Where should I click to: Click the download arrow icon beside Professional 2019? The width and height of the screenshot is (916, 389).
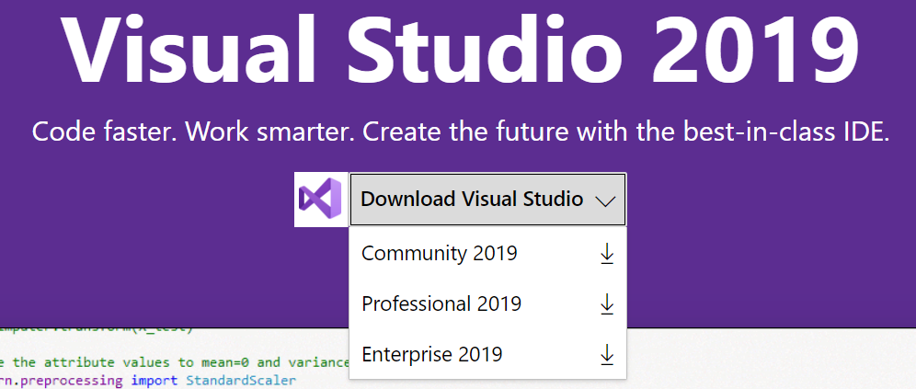[x=607, y=304]
